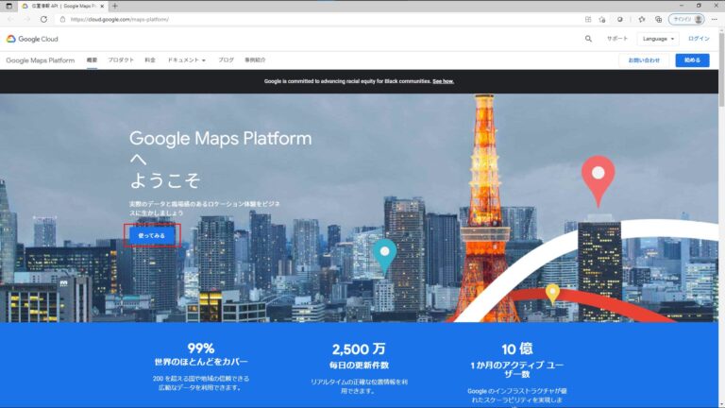Click the お問い合わせ button
The height and width of the screenshot is (408, 725).
[644, 60]
